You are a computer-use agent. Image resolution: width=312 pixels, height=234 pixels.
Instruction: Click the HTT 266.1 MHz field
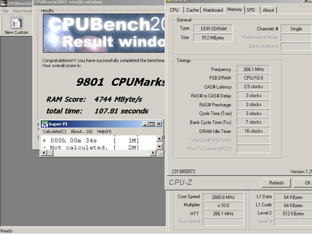coord(223,213)
